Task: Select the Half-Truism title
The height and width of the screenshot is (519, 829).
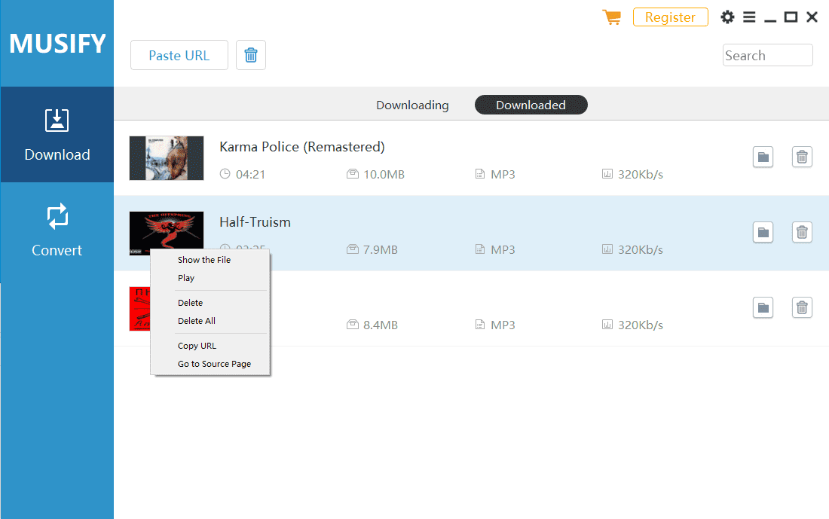Action: (x=255, y=222)
